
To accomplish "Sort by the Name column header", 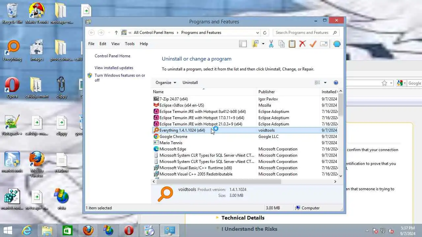I will (x=204, y=92).
